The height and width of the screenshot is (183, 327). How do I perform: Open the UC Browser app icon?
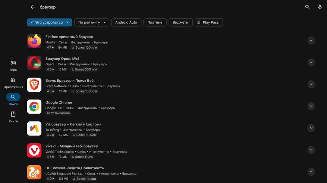click(x=34, y=172)
